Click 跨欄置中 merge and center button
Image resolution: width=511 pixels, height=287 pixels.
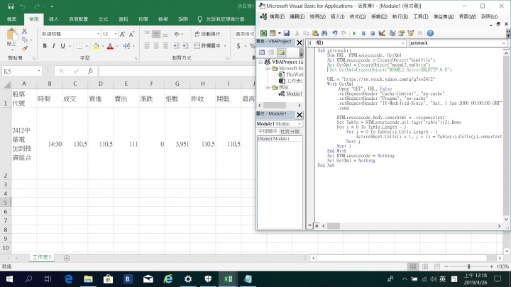[x=207, y=46]
